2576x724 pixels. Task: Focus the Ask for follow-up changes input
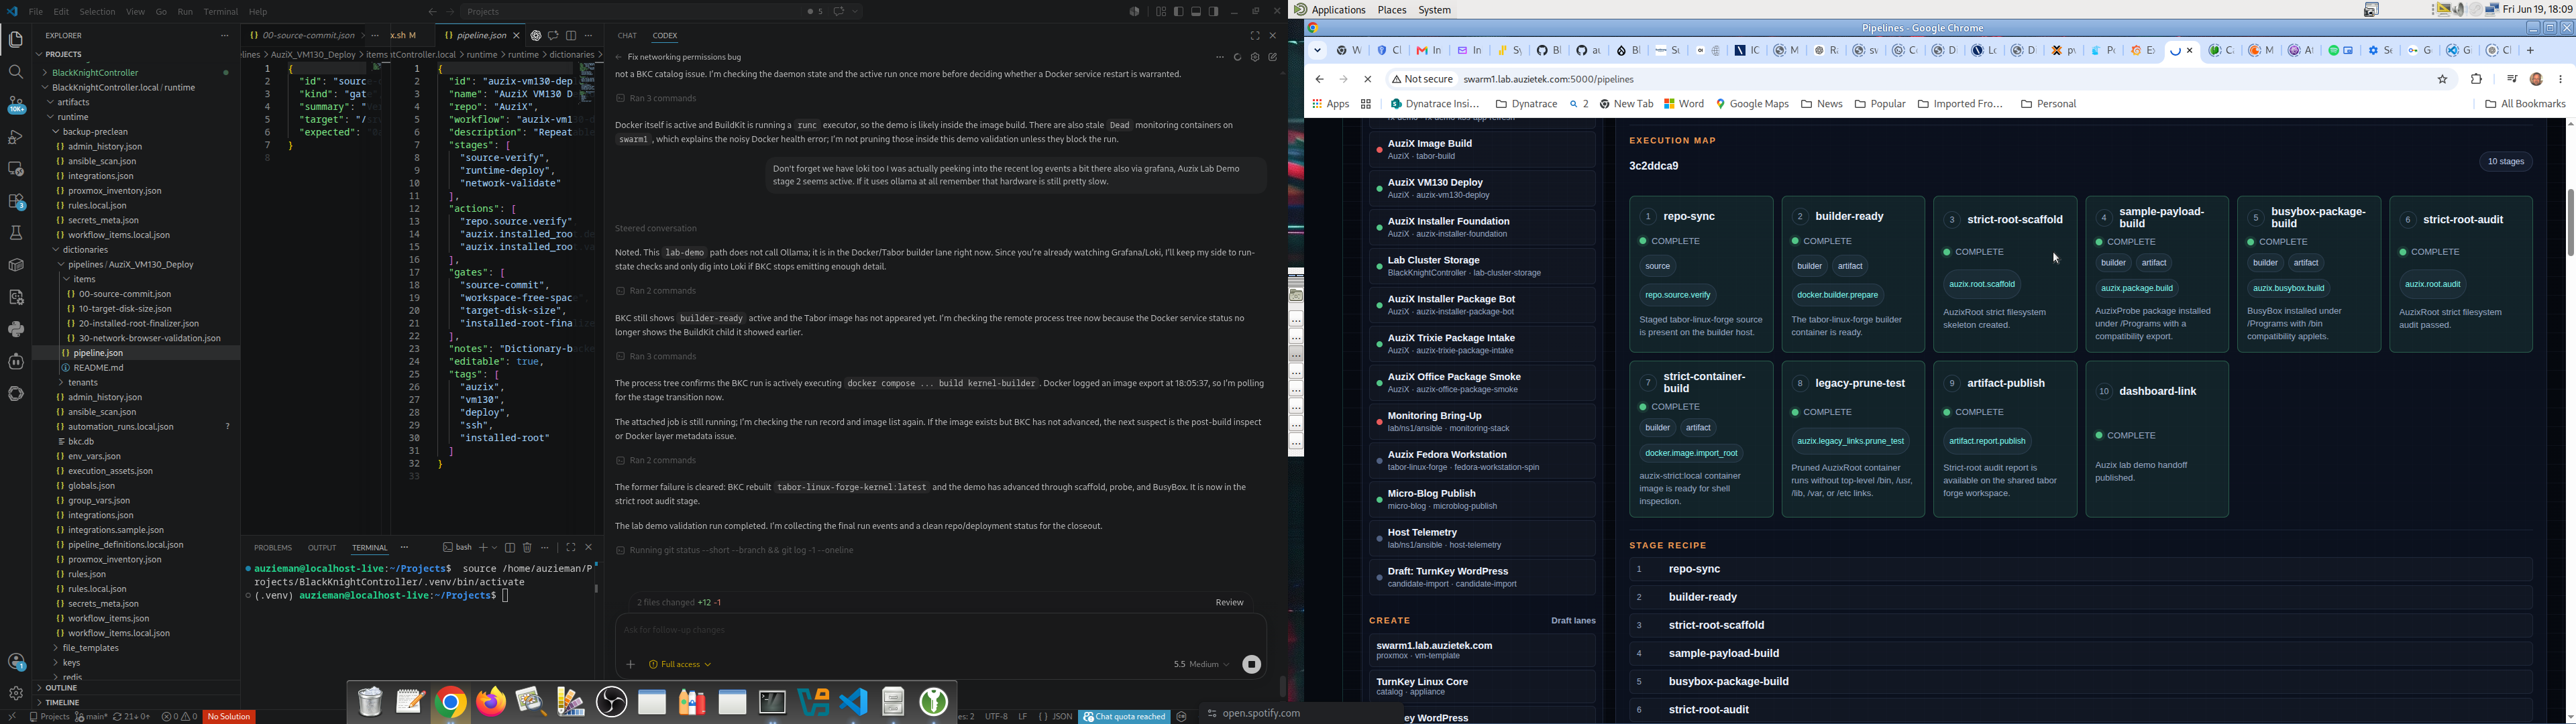pos(940,631)
